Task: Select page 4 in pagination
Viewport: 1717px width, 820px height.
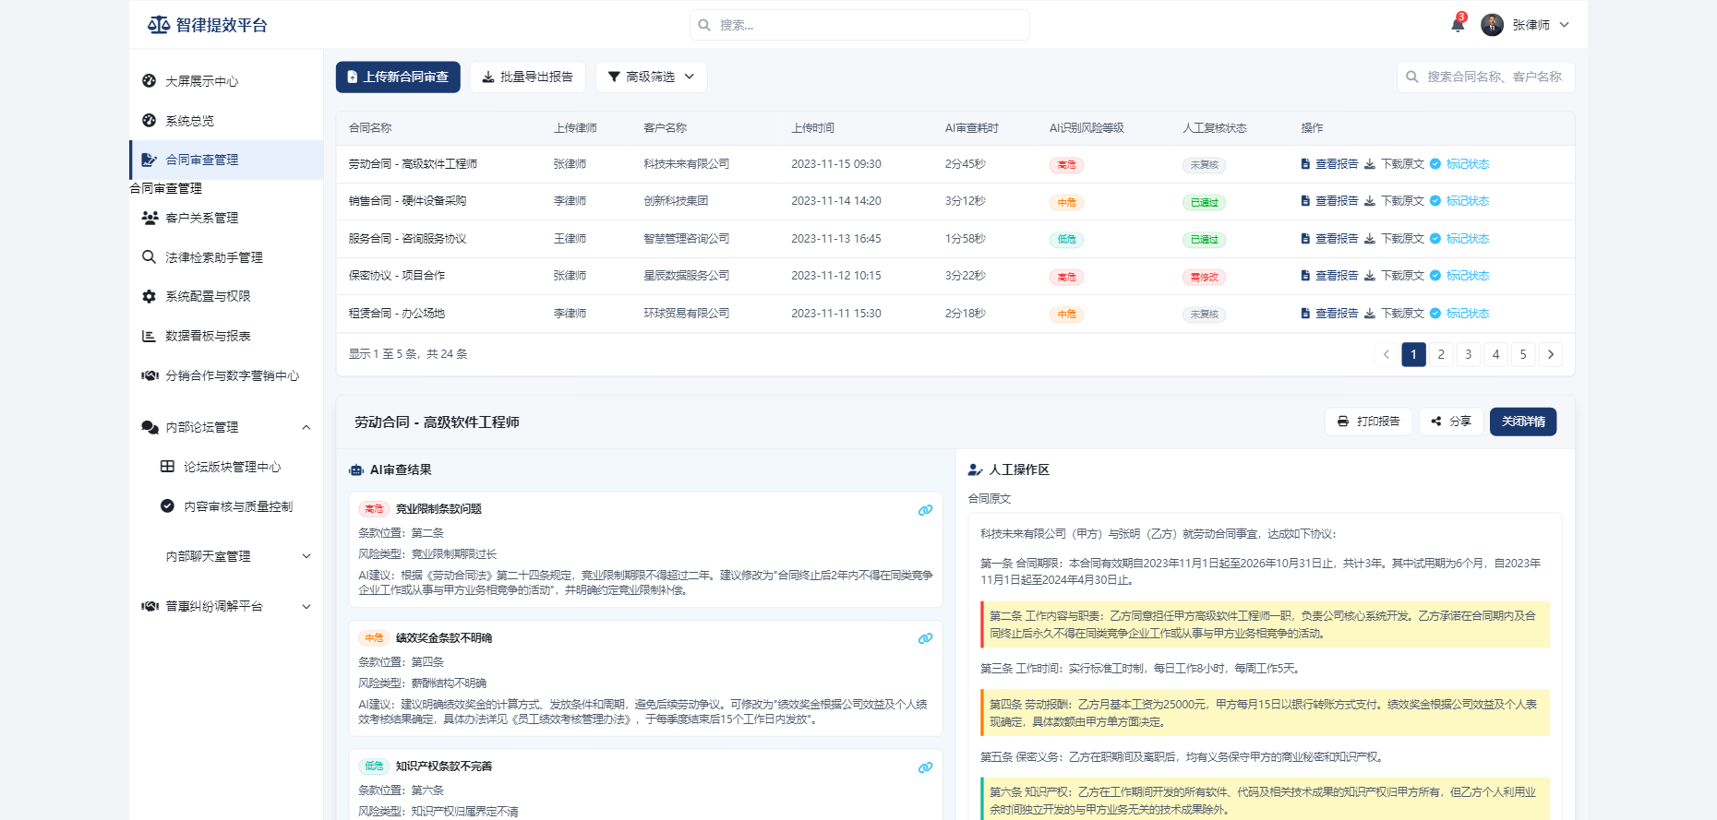Action: [1496, 354]
